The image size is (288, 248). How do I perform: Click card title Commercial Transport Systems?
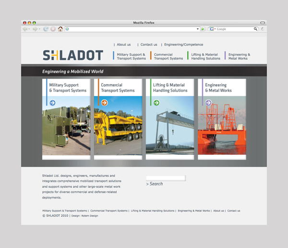[x=118, y=88]
